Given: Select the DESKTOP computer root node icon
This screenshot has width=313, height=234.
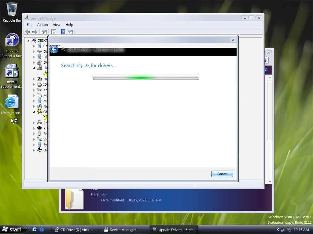Looking at the screenshot, I should (34, 41).
